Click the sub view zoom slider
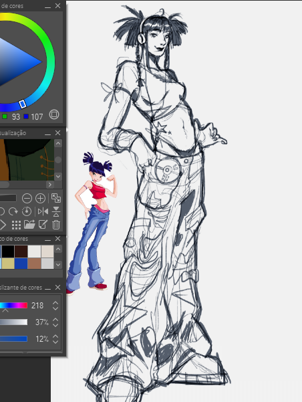The width and height of the screenshot is (302, 402). pyautogui.click(x=8, y=198)
